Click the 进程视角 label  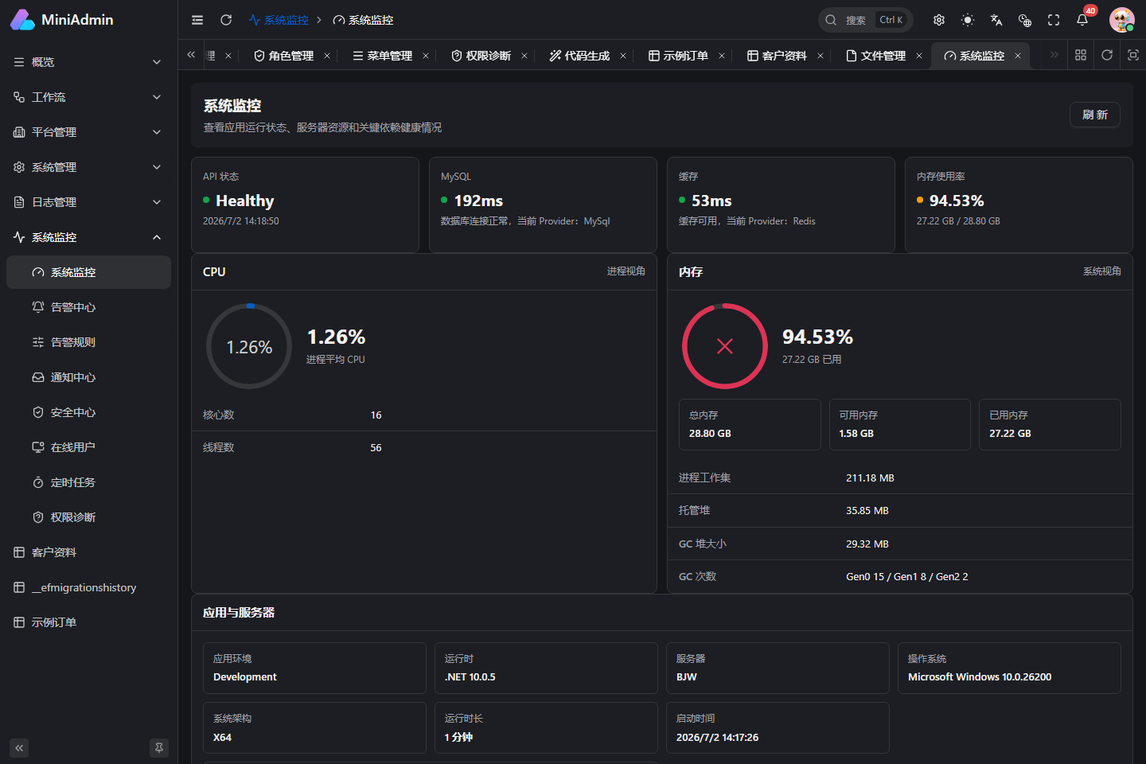coord(626,271)
